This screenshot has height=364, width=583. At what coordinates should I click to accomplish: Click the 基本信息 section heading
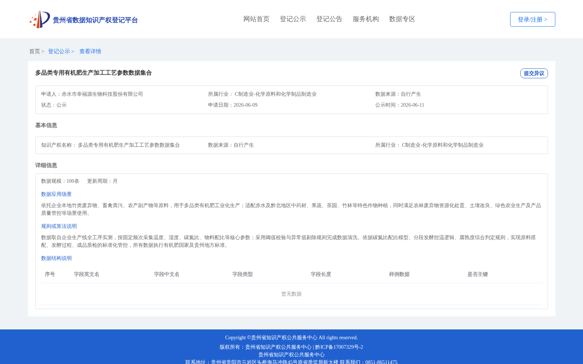tap(46, 125)
